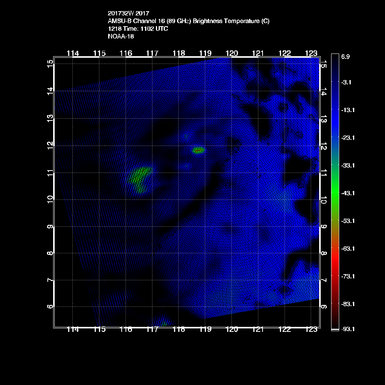Viewport: 385px width, 385px height.
Task: Click latitude label 15 on the right axis
Action: (324, 64)
